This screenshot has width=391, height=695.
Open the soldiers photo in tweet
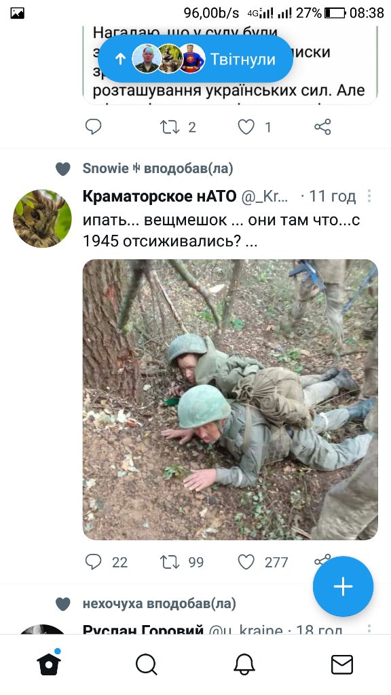(230, 399)
